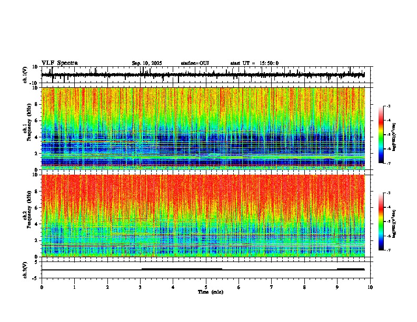This screenshot has height=322, width=417.
Task: Click the "-3" tick on ch.1 colorbar
Action: point(388,106)
